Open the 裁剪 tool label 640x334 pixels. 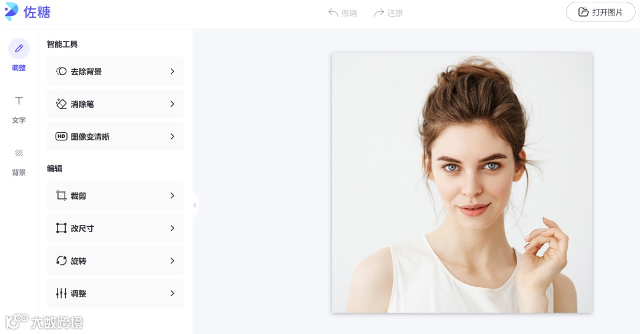[x=78, y=196]
